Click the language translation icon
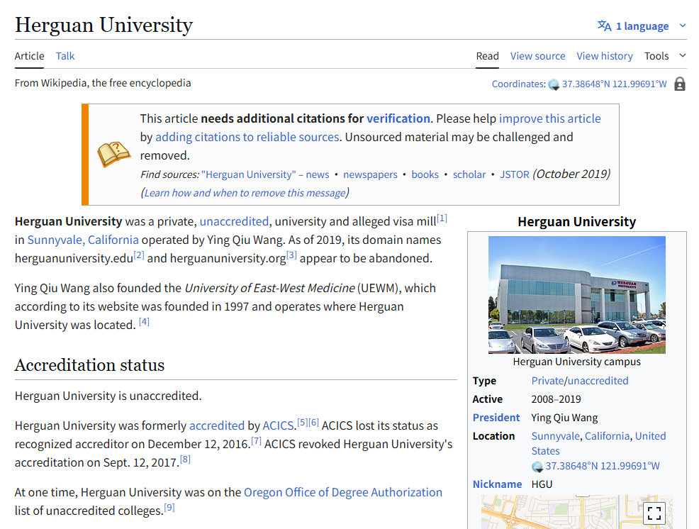 pos(604,26)
